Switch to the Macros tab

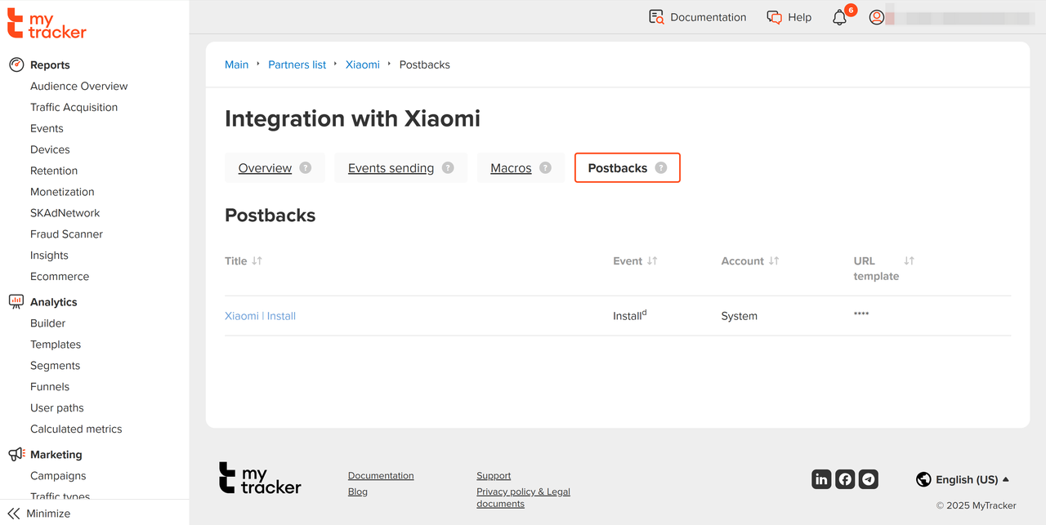pos(511,168)
